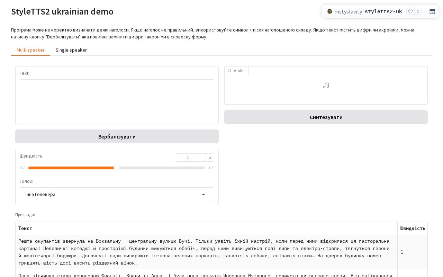443x277 pixels.
Task: Click the StyleTTS2 ukrainian demo heading
Action: [62, 11]
